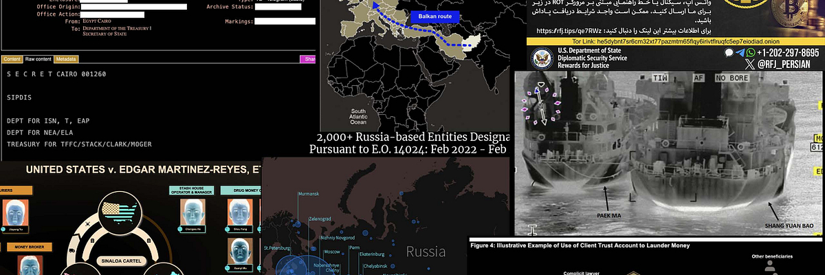
Task: Click the 'Other beneficiaries' label
Action: [x=772, y=257]
